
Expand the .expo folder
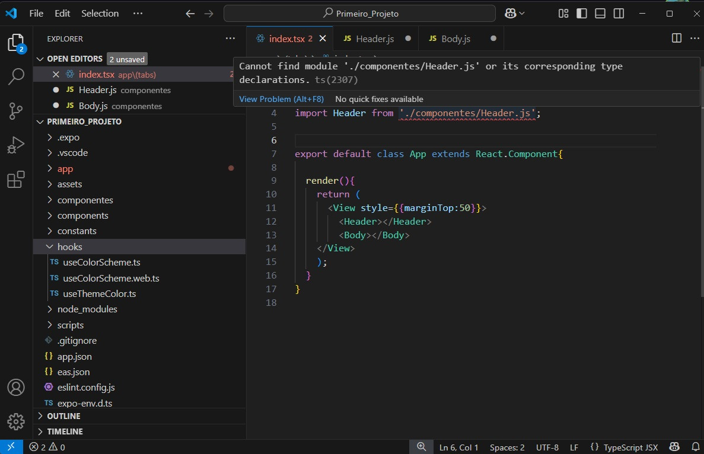tap(139, 138)
